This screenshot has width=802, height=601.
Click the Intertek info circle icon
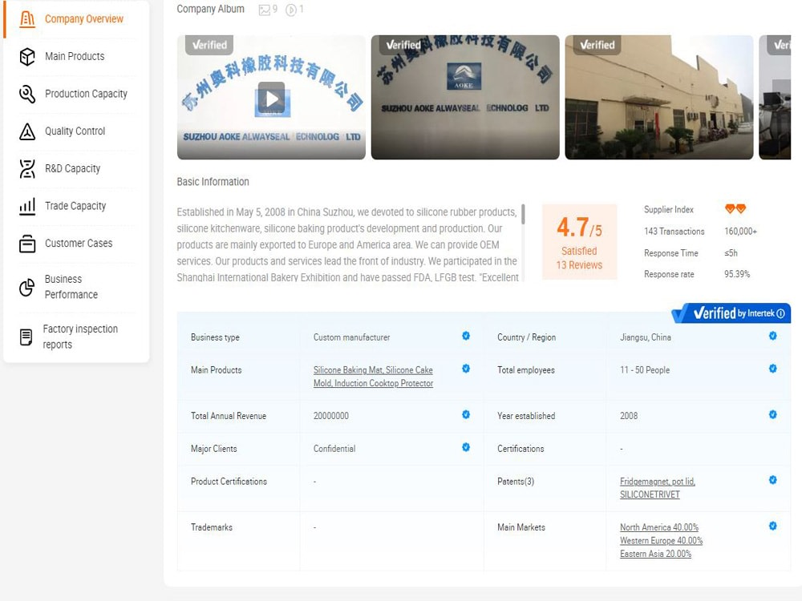[x=780, y=313]
